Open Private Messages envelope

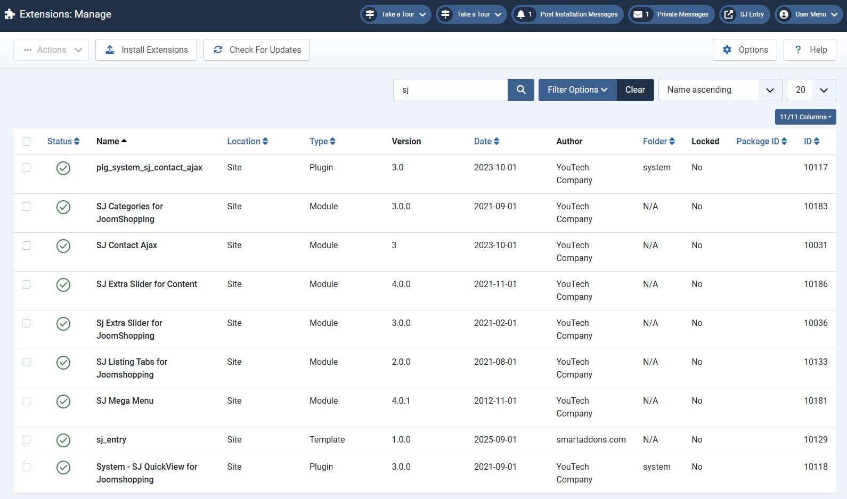tap(670, 14)
